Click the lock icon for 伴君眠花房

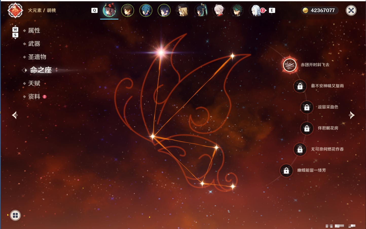pos(307,128)
